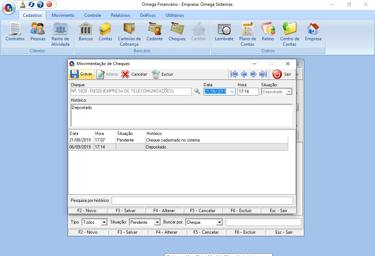This screenshot has height=256, width=375.
Task: Go to the last record arrow
Action: click(x=263, y=74)
